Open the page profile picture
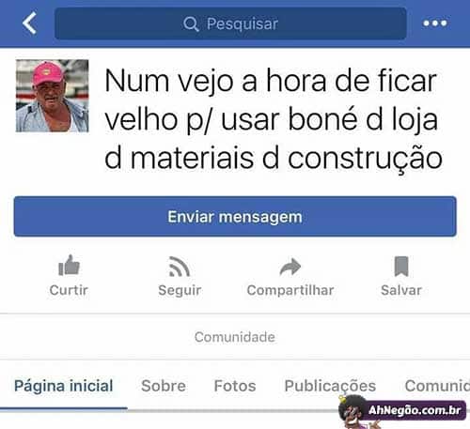The width and height of the screenshot is (470, 429). coord(53,96)
